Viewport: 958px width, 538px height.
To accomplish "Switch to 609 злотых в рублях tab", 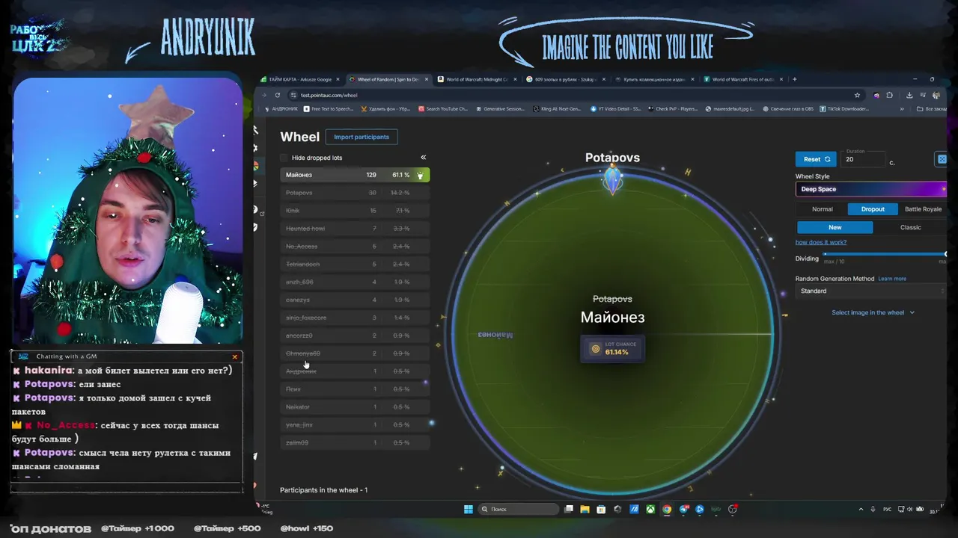I will [x=566, y=79].
